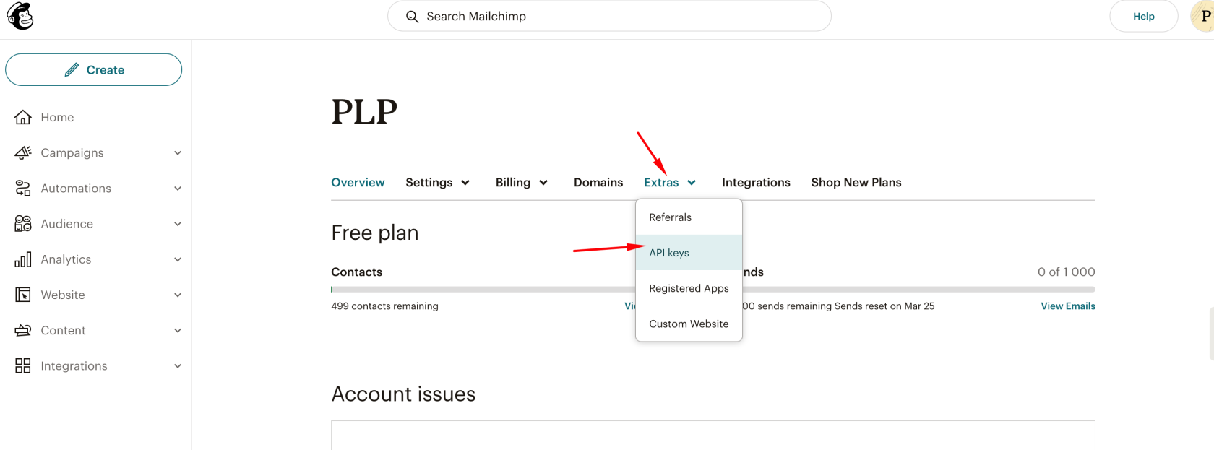Collapse the Extras dropdown arrow

click(x=692, y=183)
